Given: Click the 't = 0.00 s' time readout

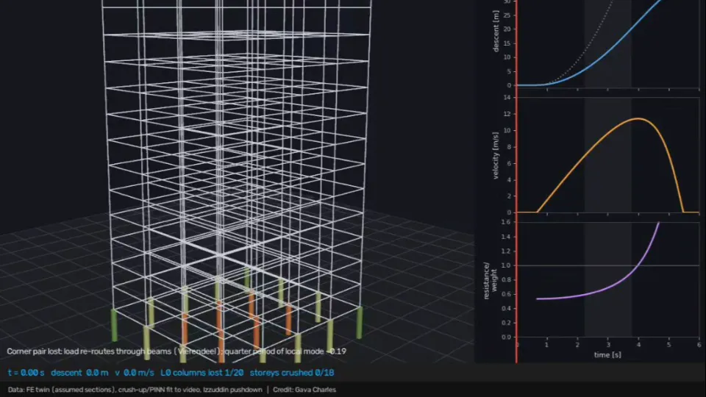Looking at the screenshot, I should coord(26,373).
